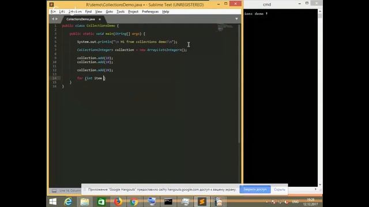The width and height of the screenshot is (369, 207).
Task: Launch Google Chrome from taskbar
Action: click(x=134, y=202)
